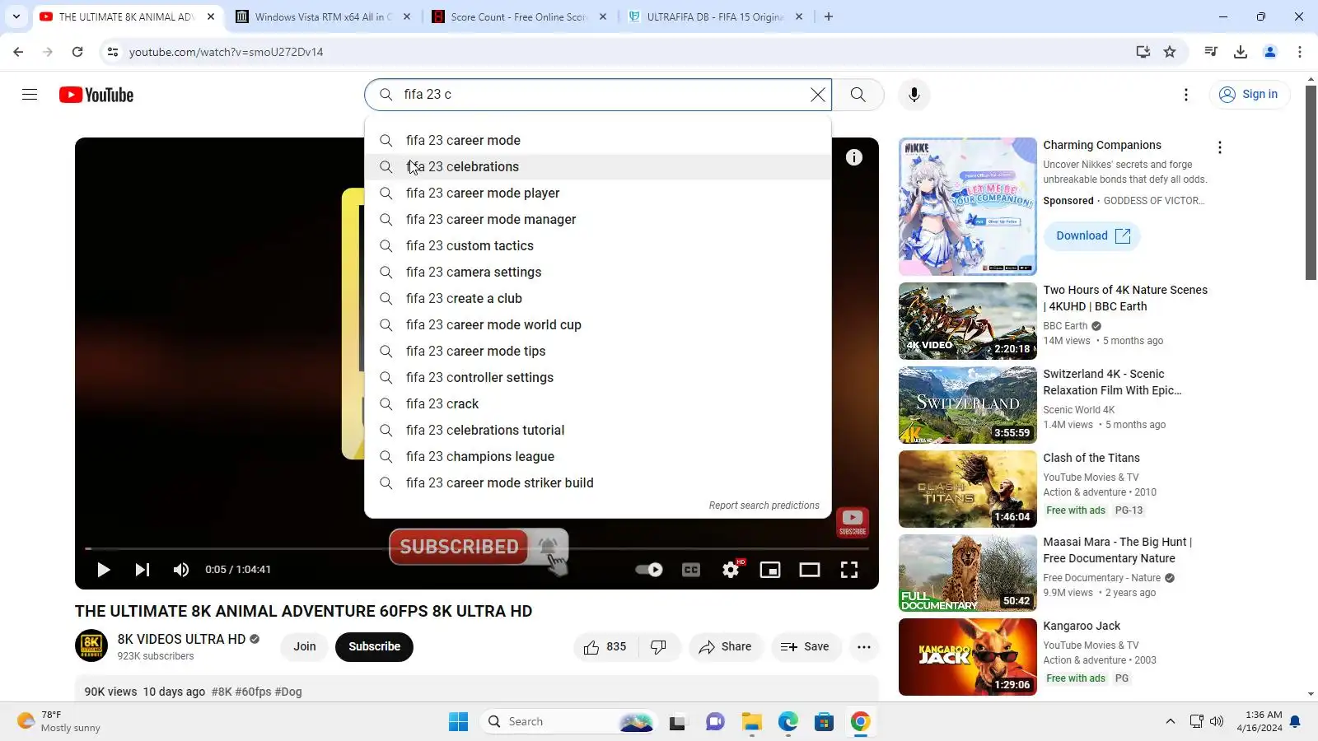Viewport: 1318px width, 741px height.
Task: Go back to previous page
Action: pos(18,52)
